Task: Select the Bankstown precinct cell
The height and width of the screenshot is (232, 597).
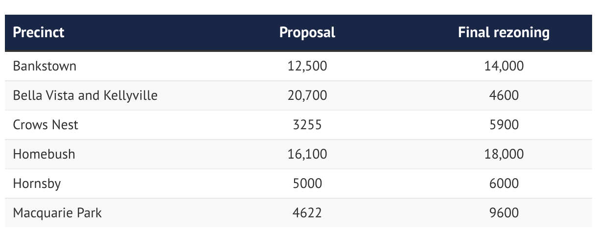Action: 45,66
